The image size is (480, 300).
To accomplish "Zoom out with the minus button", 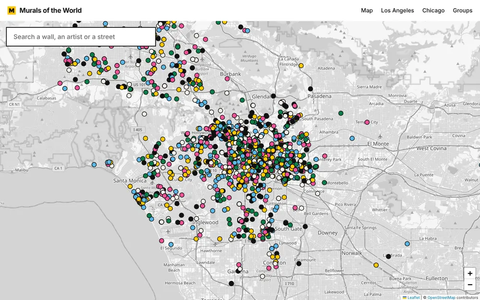I will pyautogui.click(x=469, y=284).
